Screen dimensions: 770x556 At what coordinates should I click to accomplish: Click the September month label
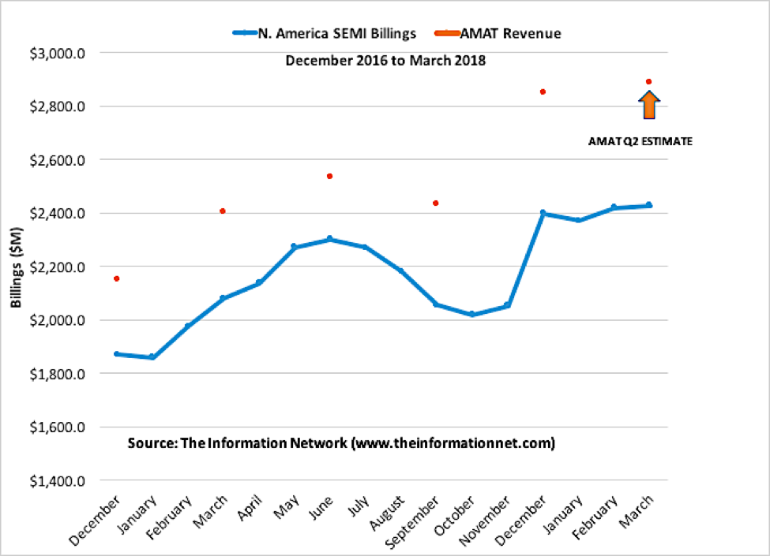(411, 523)
